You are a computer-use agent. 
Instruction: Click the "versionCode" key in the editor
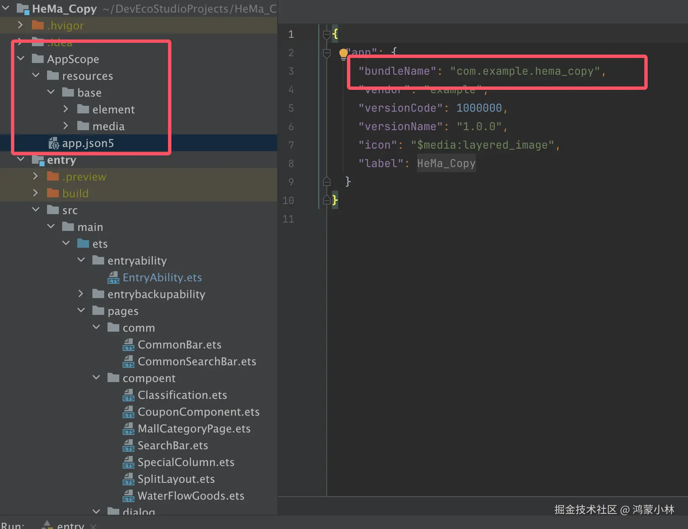point(401,108)
